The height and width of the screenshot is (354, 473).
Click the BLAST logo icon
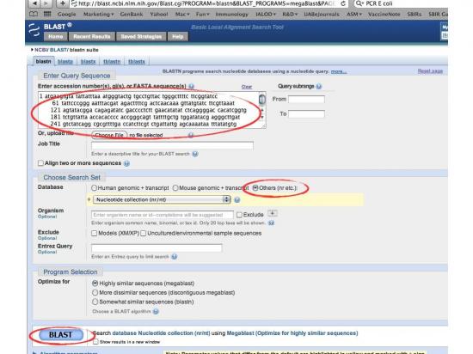[x=34, y=30]
